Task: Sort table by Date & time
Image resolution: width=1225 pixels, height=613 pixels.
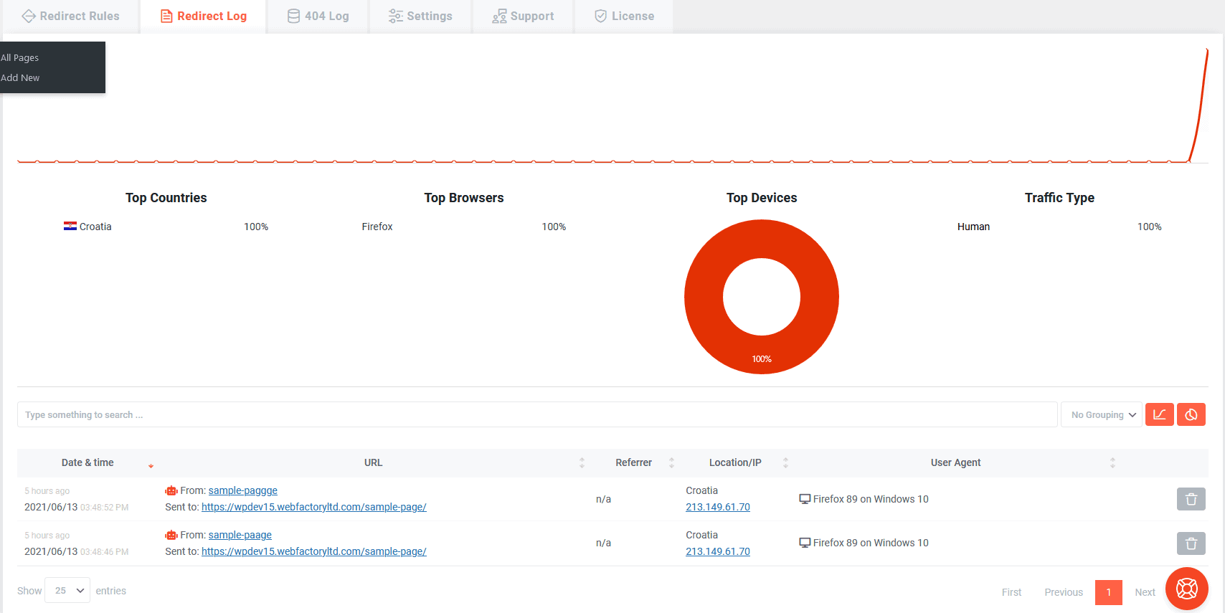Action: [x=87, y=463]
